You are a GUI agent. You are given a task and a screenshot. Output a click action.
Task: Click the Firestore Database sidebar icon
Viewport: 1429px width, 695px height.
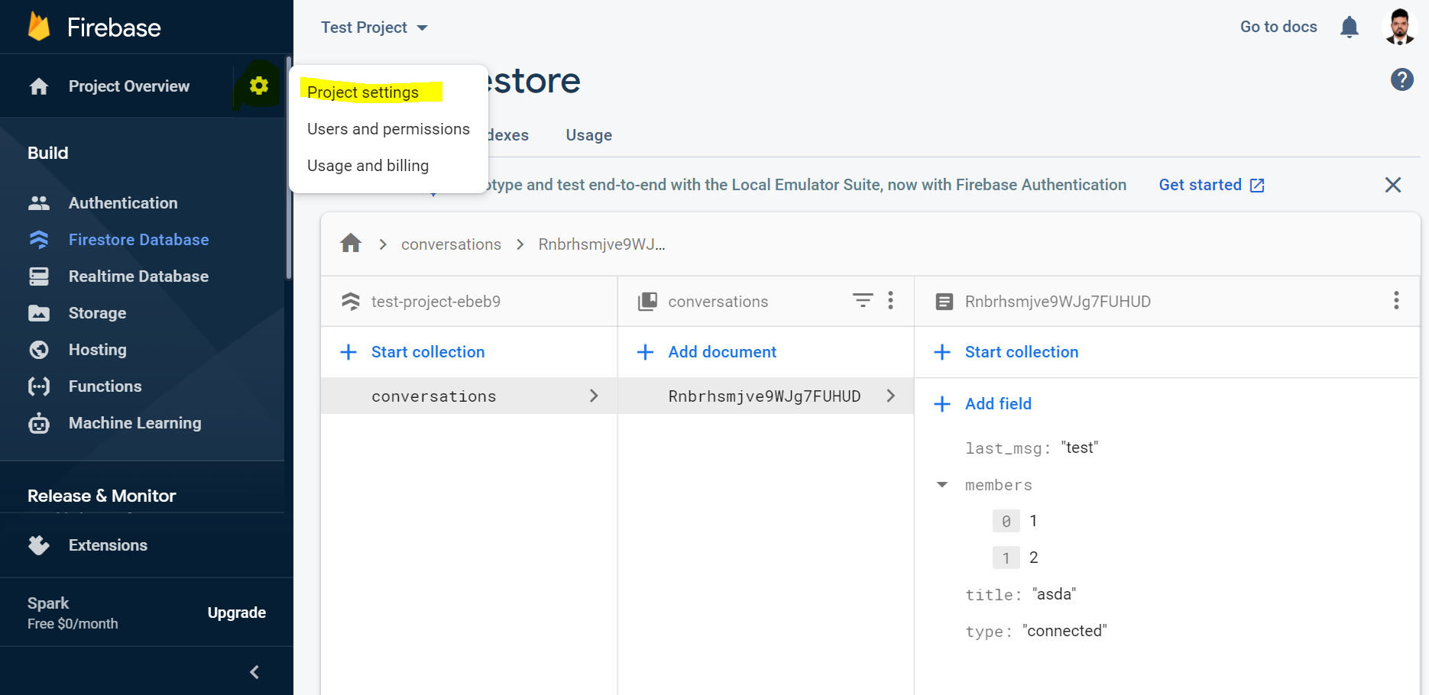pyautogui.click(x=39, y=240)
